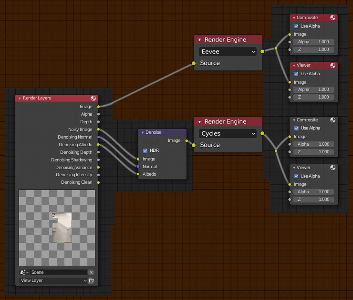The height and width of the screenshot is (300, 353).
Task: Click Denoising Clean output socket
Action: click(x=98, y=182)
